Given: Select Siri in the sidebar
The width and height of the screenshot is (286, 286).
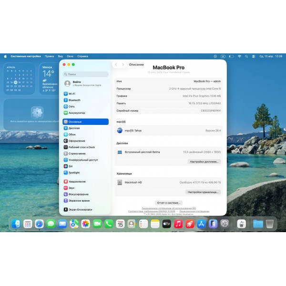Looking at the screenshot, I should point(71,166).
